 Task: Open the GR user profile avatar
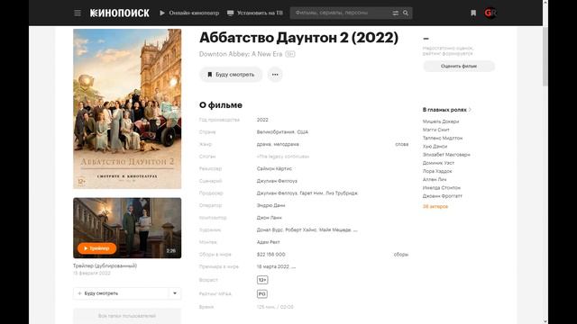[490, 13]
